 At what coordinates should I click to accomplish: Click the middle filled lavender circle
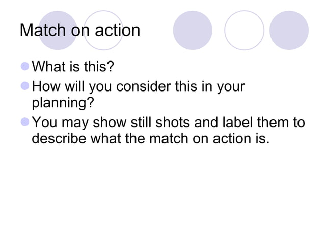[x=193, y=30]
